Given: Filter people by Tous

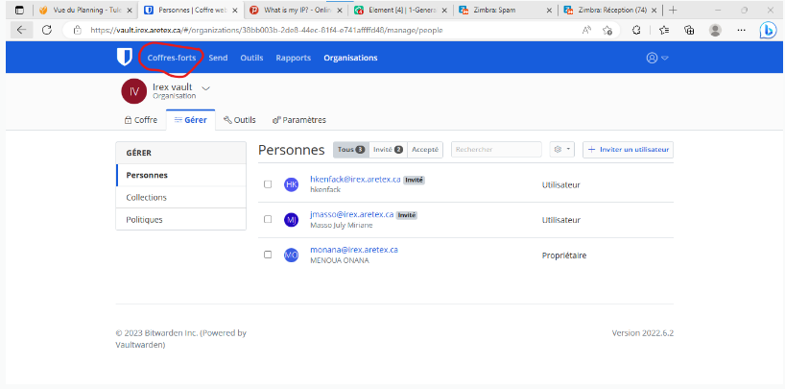Looking at the screenshot, I should pyautogui.click(x=351, y=150).
